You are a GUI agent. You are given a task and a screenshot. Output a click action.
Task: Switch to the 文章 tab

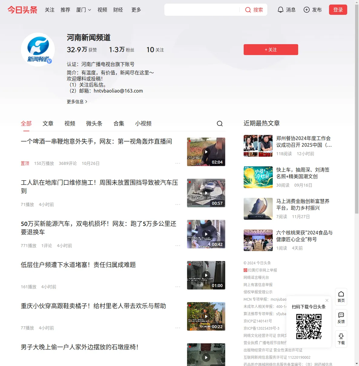[48, 123]
